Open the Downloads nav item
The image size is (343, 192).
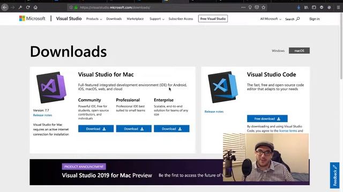point(114,19)
